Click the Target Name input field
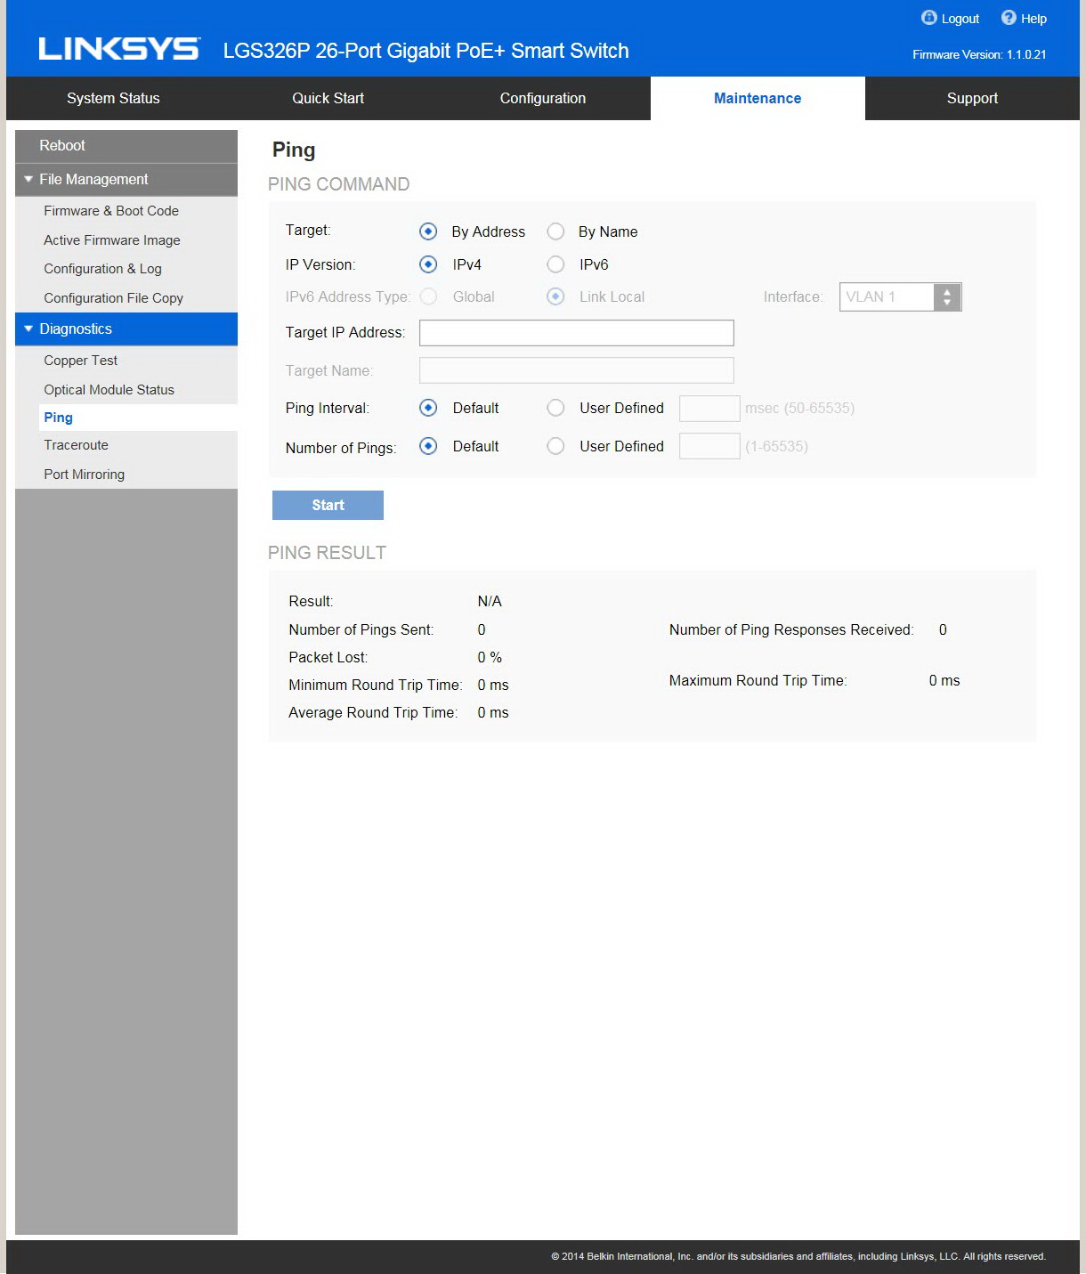The width and height of the screenshot is (1086, 1274). point(576,370)
